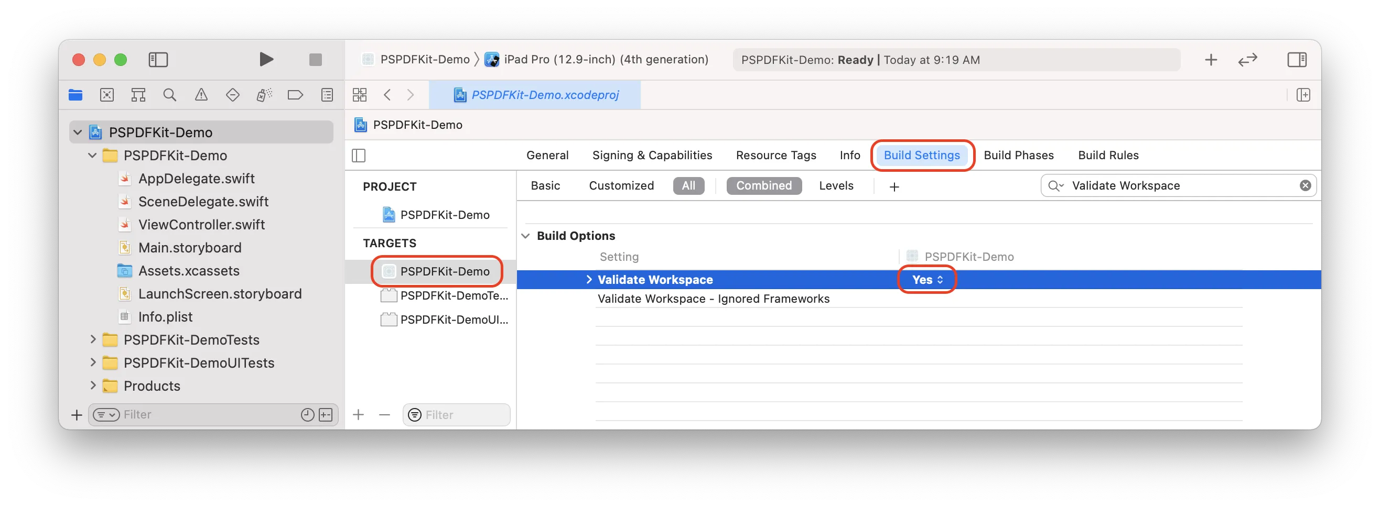Image resolution: width=1380 pixels, height=507 pixels.
Task: Select Validate Workspace - Ignored Frameworks row
Action: pyautogui.click(x=918, y=299)
